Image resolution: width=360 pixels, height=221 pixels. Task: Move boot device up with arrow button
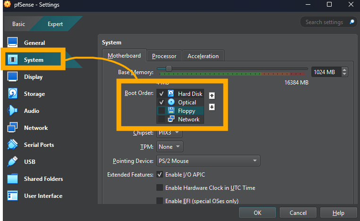pos(212,95)
